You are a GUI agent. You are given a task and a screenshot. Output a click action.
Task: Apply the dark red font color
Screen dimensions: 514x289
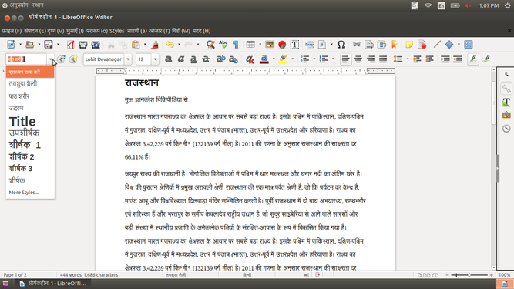264,59
